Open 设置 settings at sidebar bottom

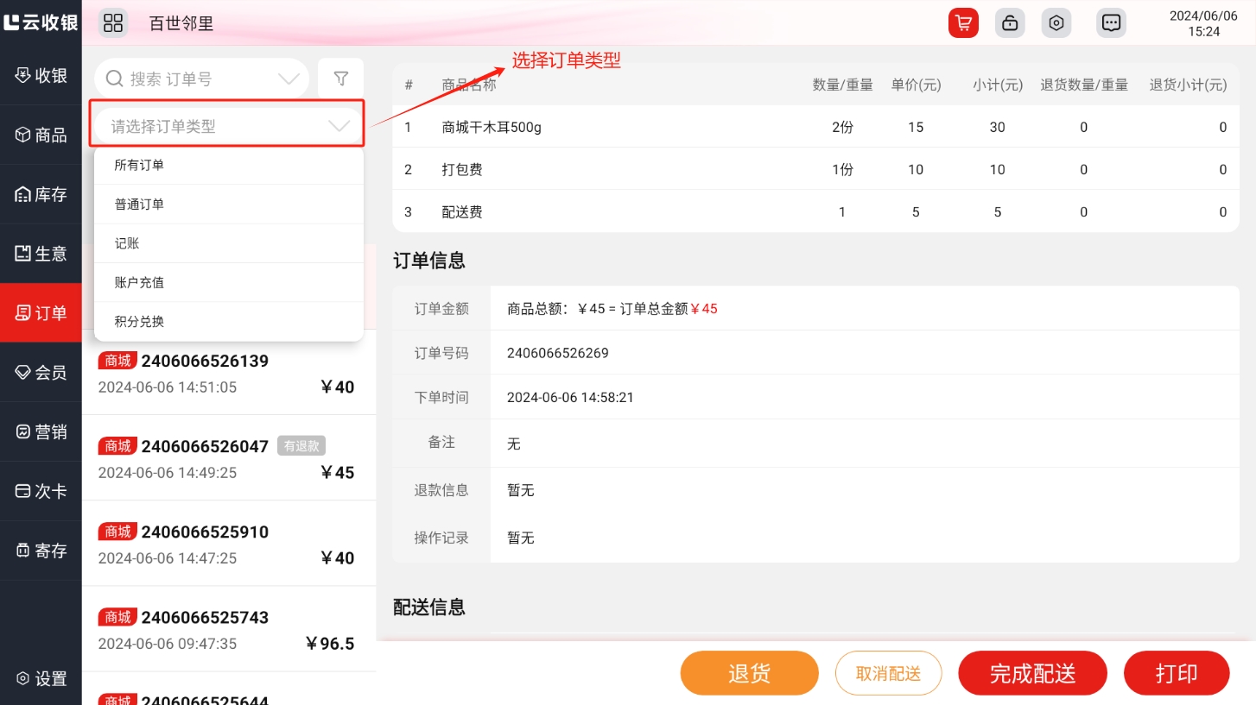pos(41,678)
